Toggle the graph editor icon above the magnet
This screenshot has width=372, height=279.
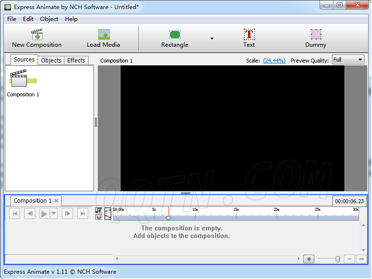tap(99, 210)
